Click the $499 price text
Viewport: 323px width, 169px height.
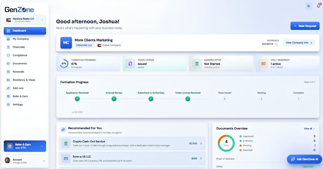(x=194, y=159)
